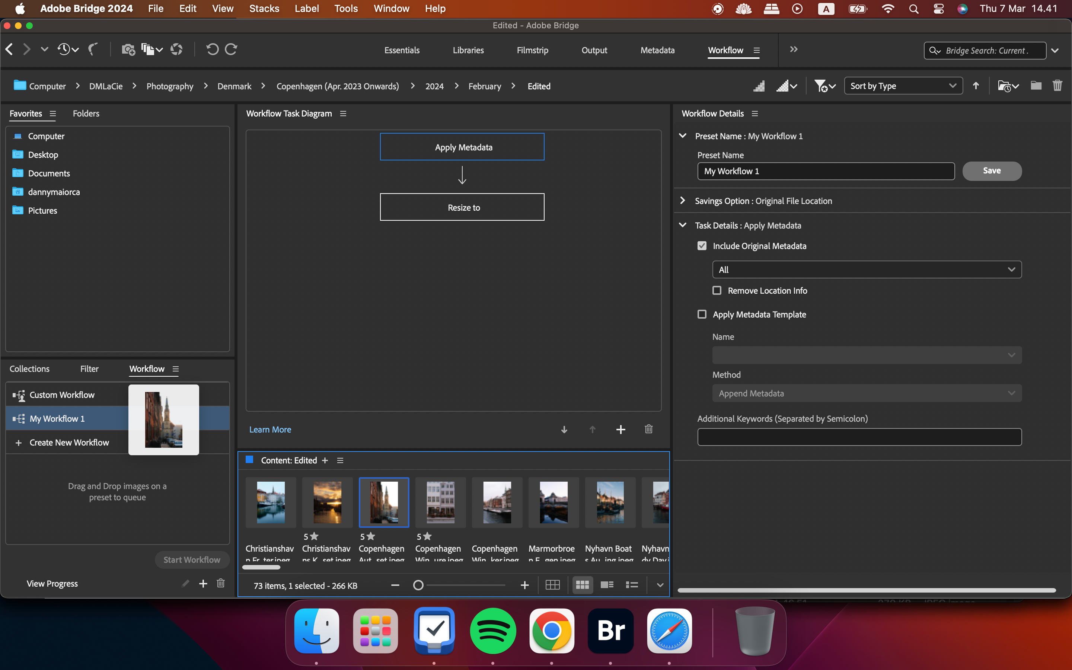Add a task with the plus icon

pyautogui.click(x=620, y=430)
